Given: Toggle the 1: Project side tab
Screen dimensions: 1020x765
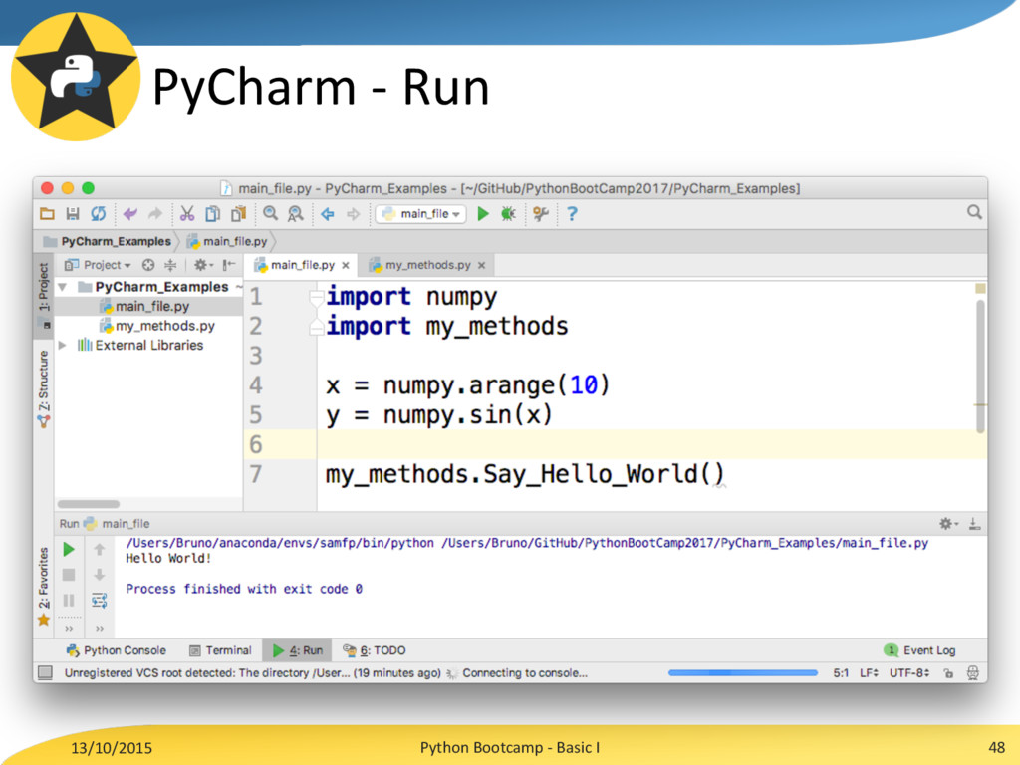Looking at the screenshot, I should 44,296.
